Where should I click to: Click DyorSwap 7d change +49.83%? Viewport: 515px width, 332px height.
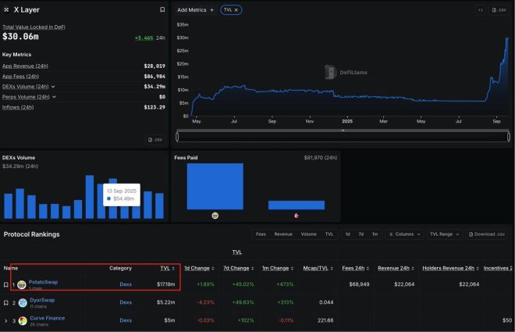[x=243, y=302]
